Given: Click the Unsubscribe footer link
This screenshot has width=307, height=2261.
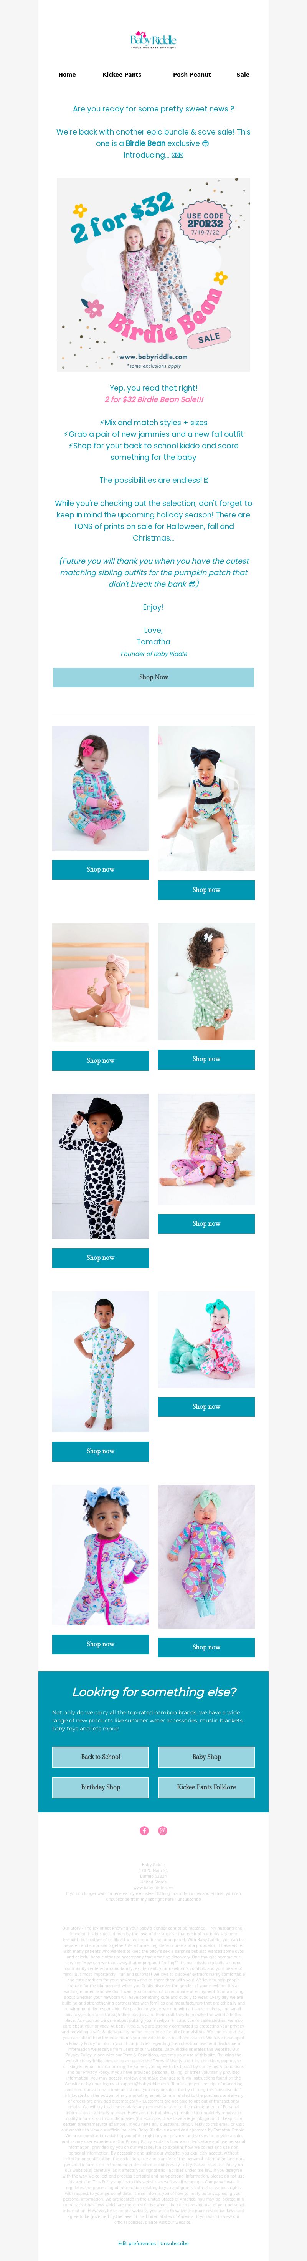Looking at the screenshot, I should tap(175, 2243).
